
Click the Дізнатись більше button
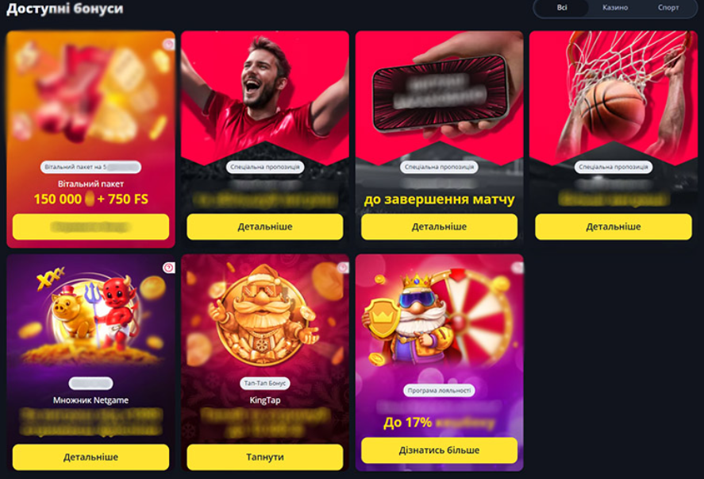click(439, 450)
